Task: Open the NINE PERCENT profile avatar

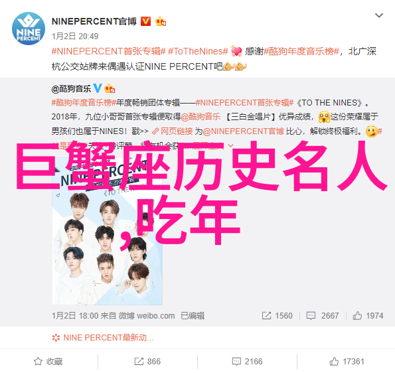Action: coord(29,29)
